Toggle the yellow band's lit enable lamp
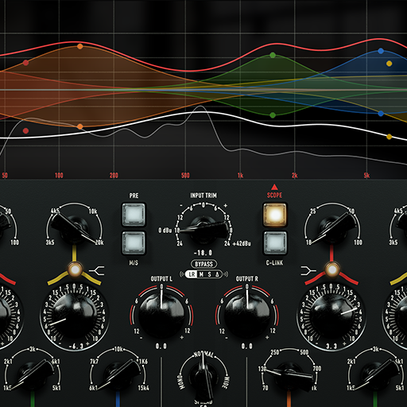Screen dimensions: 407x407 pos(75,269)
